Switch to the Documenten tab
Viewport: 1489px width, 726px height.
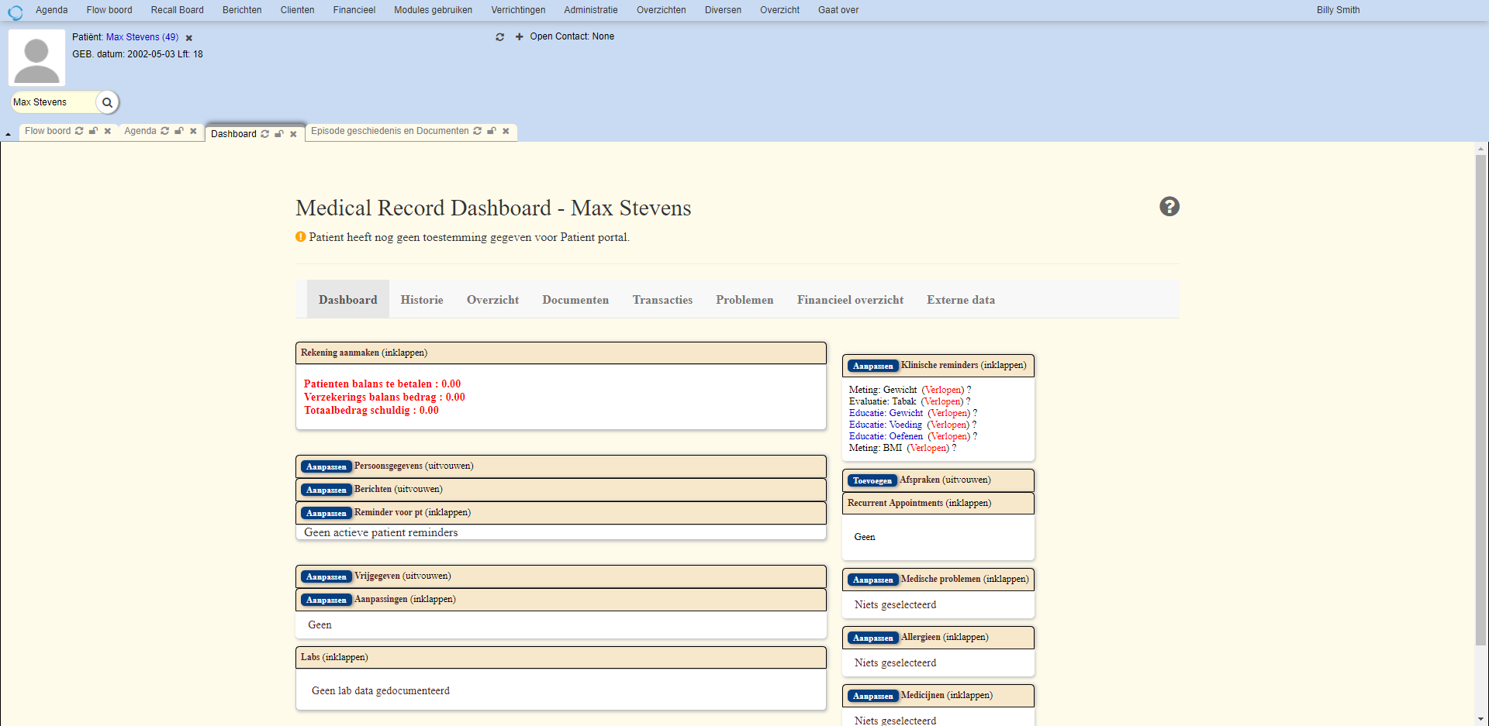pos(575,300)
